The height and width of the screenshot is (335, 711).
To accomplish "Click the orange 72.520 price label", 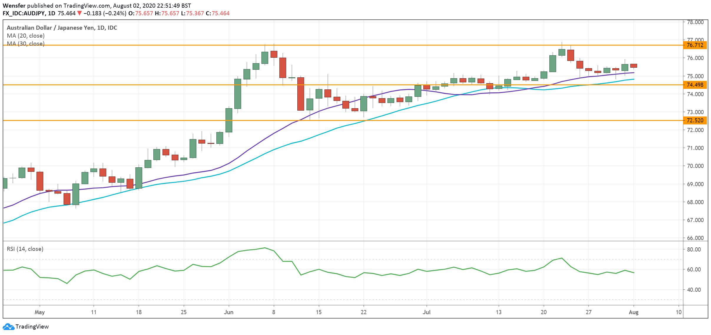I will pos(695,120).
